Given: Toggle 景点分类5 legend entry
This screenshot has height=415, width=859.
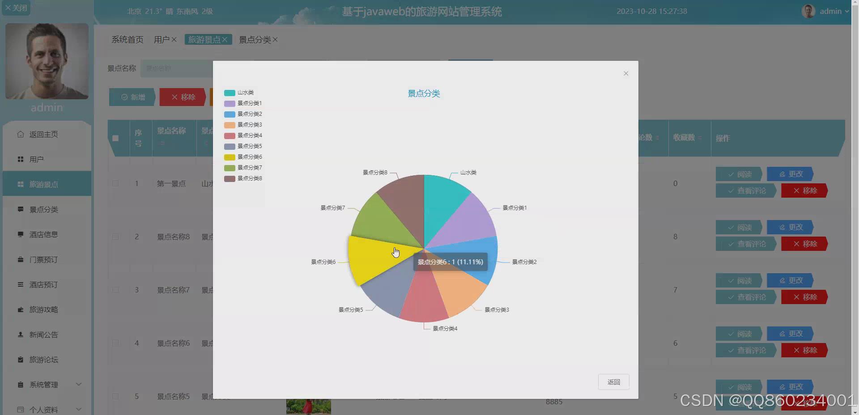Looking at the screenshot, I should click(243, 146).
